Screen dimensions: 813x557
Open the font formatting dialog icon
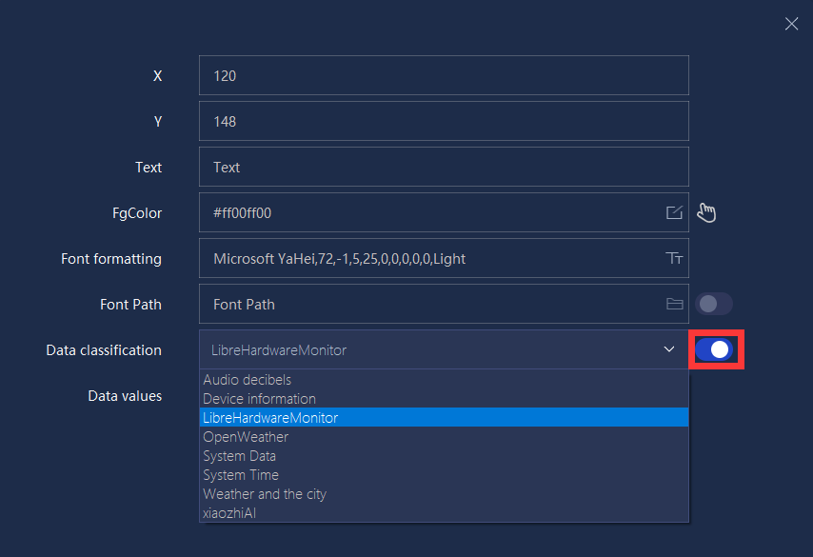click(674, 258)
